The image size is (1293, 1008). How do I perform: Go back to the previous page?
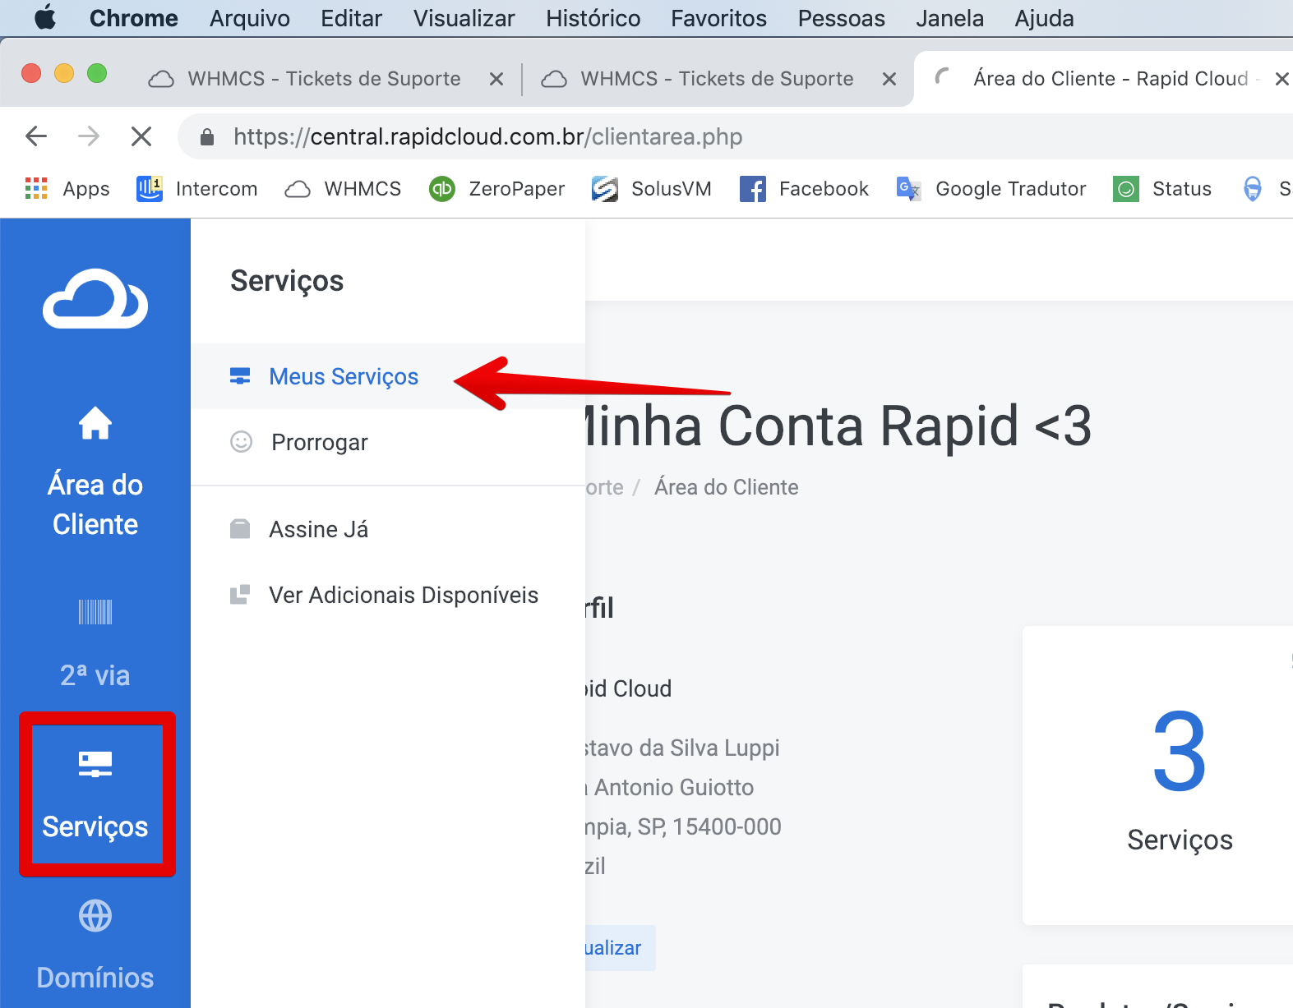pyautogui.click(x=36, y=136)
